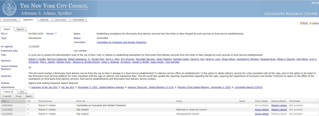Open the RSS feed icon
Viewport: 319px width, 116px height.
click(x=304, y=23)
